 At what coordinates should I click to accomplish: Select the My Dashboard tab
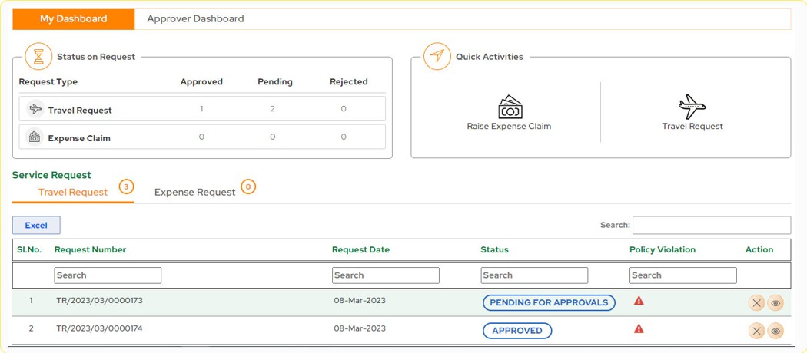(74, 19)
